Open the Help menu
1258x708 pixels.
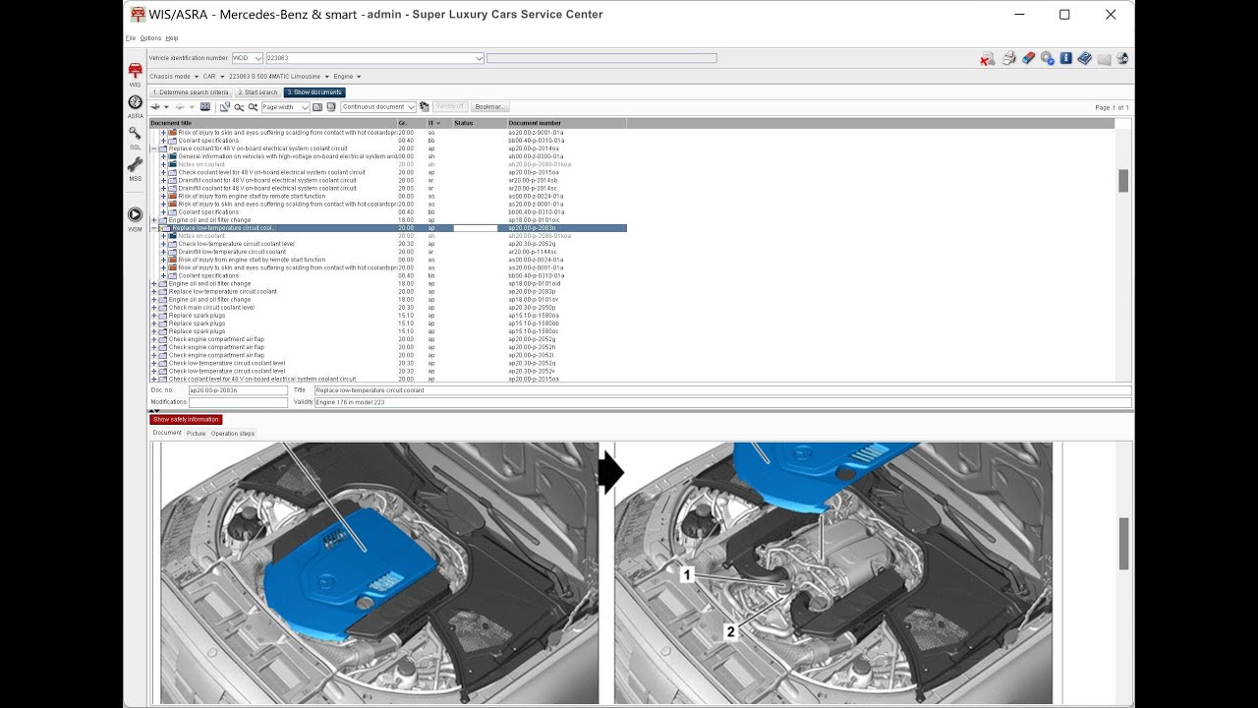tap(172, 37)
